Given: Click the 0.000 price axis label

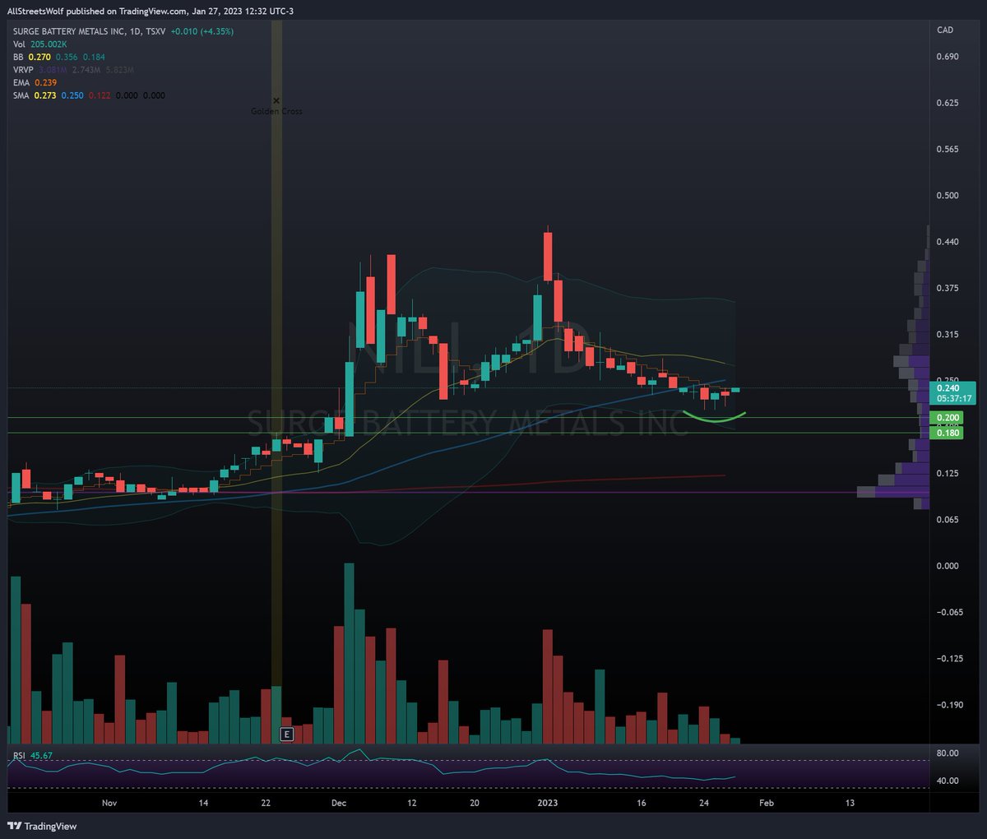Looking at the screenshot, I should (x=948, y=566).
